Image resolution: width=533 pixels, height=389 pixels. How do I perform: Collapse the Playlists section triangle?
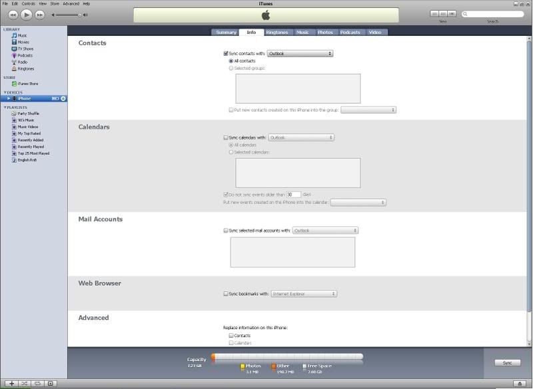click(5, 107)
